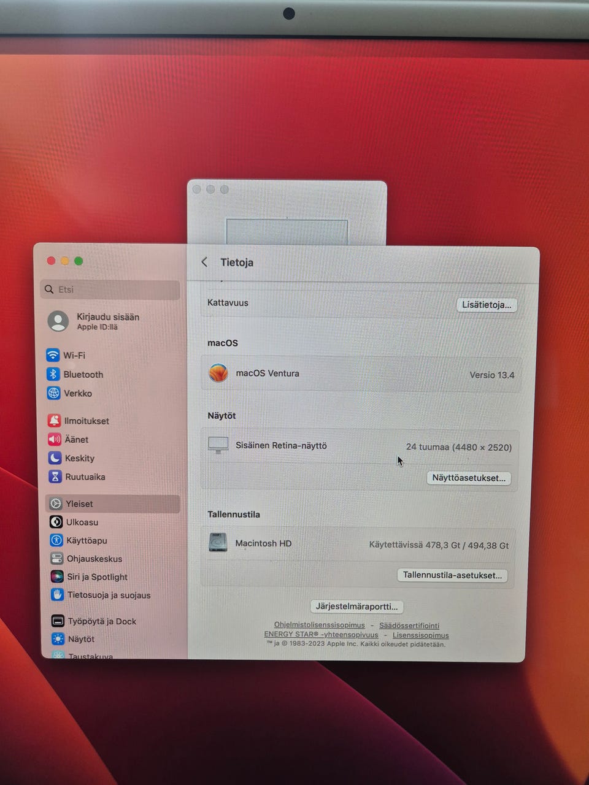The height and width of the screenshot is (785, 589).
Task: Click the Verkko globe icon
Action: tap(54, 393)
